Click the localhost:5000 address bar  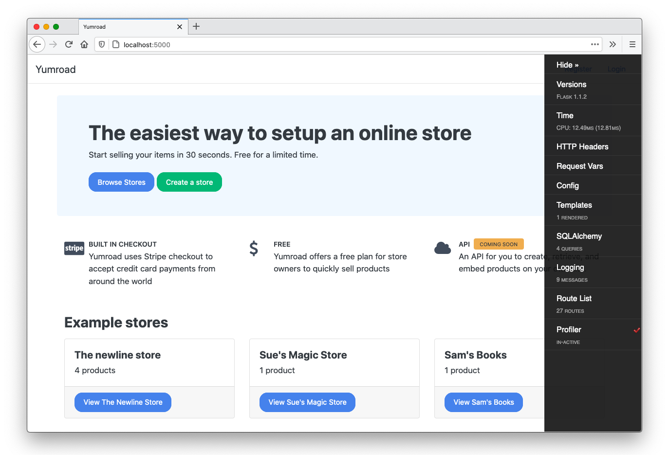348,44
